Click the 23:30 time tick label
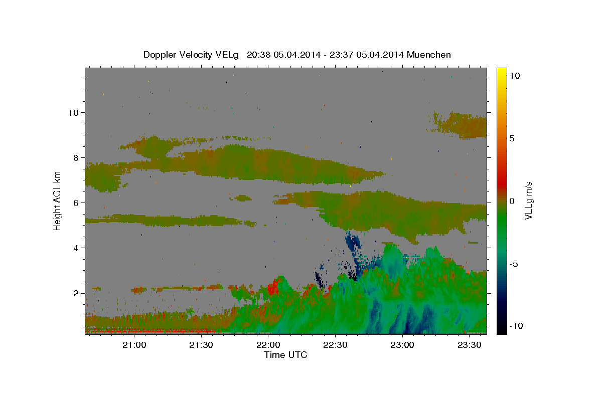The width and height of the screenshot is (602, 401). tap(469, 345)
